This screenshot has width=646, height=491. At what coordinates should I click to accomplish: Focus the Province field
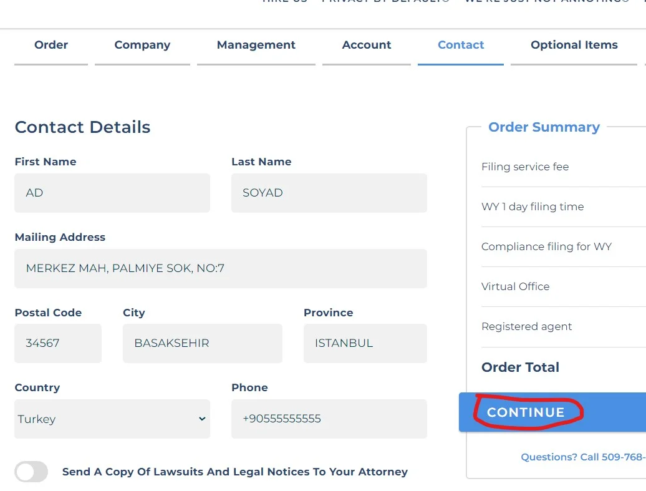click(365, 343)
